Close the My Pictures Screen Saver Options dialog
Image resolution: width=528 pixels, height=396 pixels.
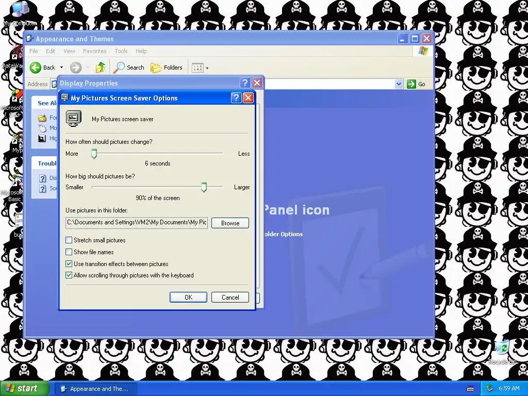(x=248, y=98)
